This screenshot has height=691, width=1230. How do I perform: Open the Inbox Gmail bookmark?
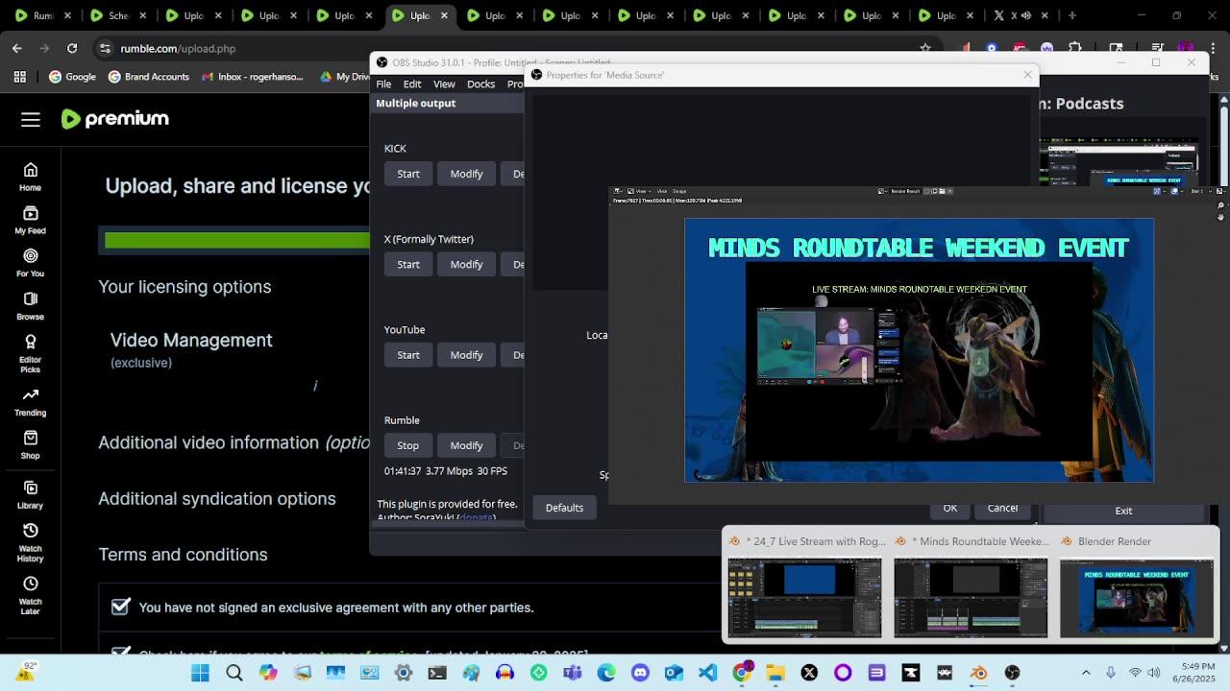[255, 77]
